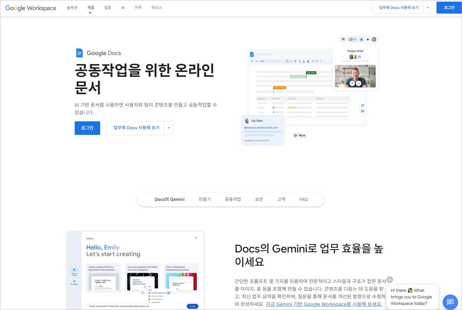This screenshot has height=310, width=462.
Task: Select the FAQ section tab
Action: [x=303, y=199]
